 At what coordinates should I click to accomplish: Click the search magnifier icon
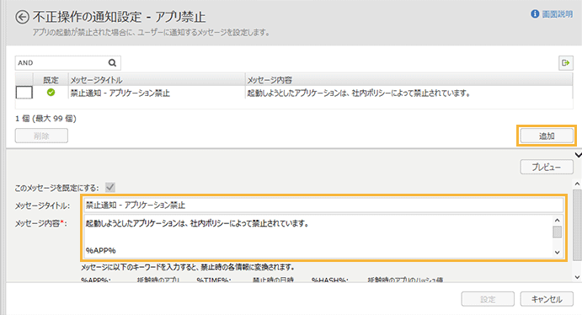[x=112, y=62]
